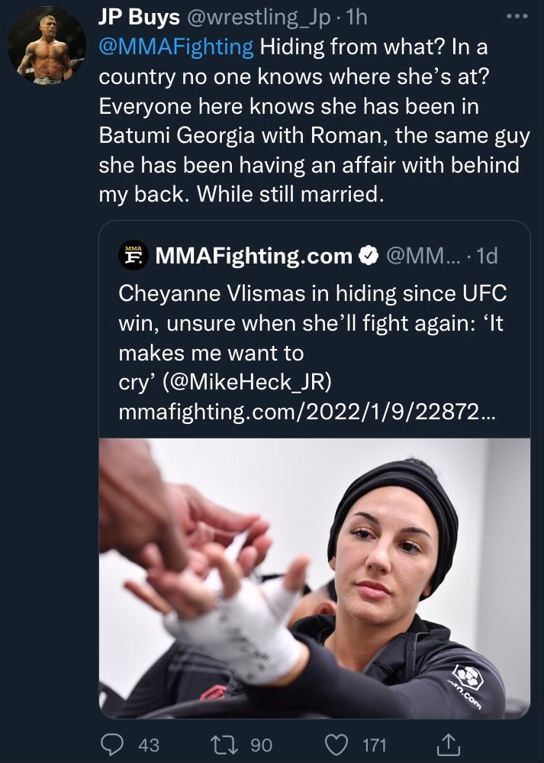Open the three-dot more options menu
Viewport: 544px width, 763px height.
516,17
